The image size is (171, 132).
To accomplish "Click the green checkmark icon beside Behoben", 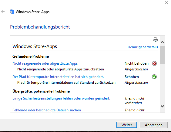I will (x=154, y=77).
